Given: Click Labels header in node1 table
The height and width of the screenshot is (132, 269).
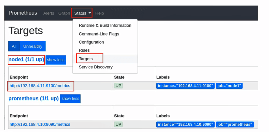Looking at the screenshot, I should (163, 77).
